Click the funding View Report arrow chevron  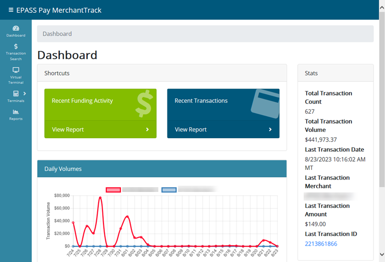[x=147, y=130]
